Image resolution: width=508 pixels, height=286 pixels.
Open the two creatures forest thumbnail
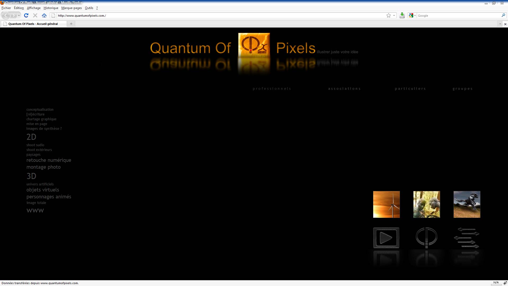tap(426, 204)
